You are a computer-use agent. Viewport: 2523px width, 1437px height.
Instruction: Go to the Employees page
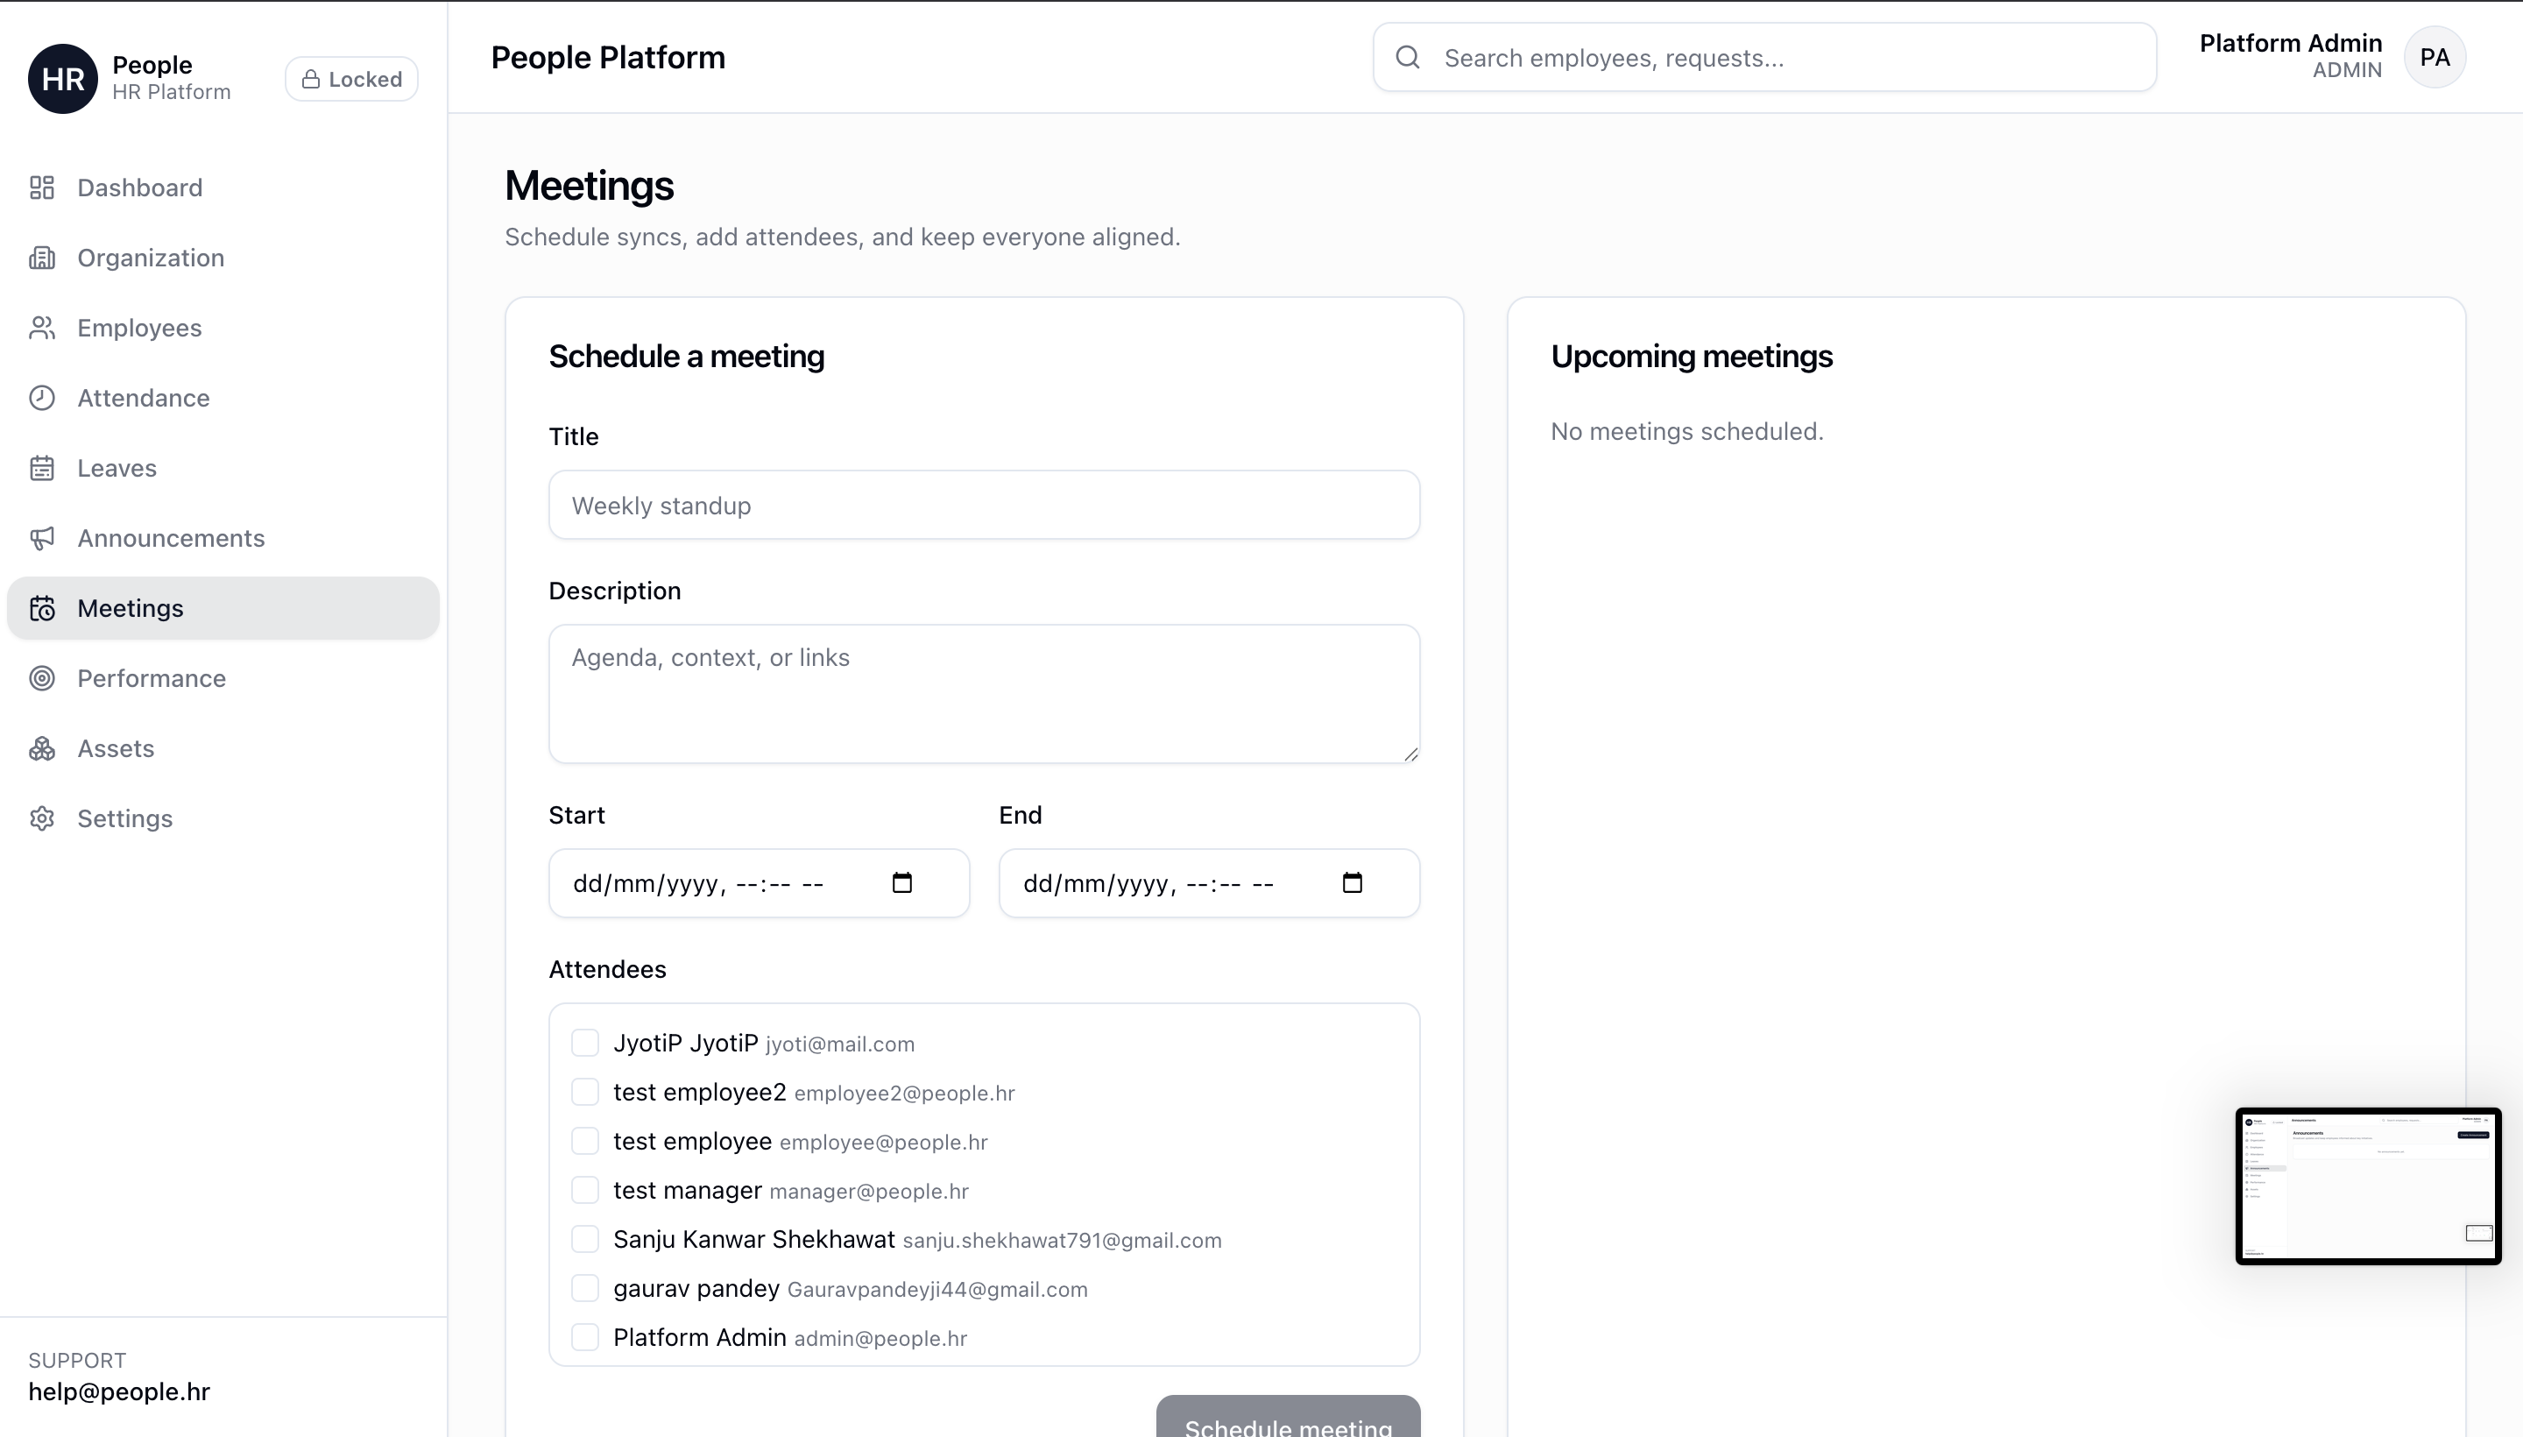pyautogui.click(x=139, y=328)
